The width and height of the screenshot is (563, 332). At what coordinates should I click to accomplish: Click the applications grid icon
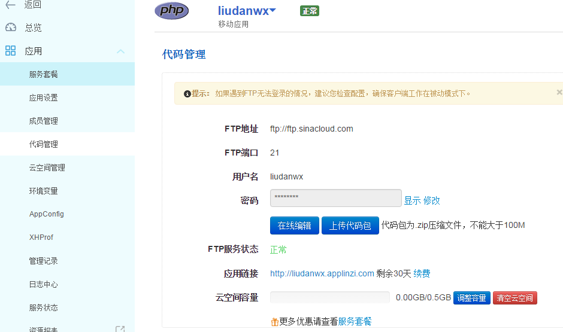(x=10, y=51)
